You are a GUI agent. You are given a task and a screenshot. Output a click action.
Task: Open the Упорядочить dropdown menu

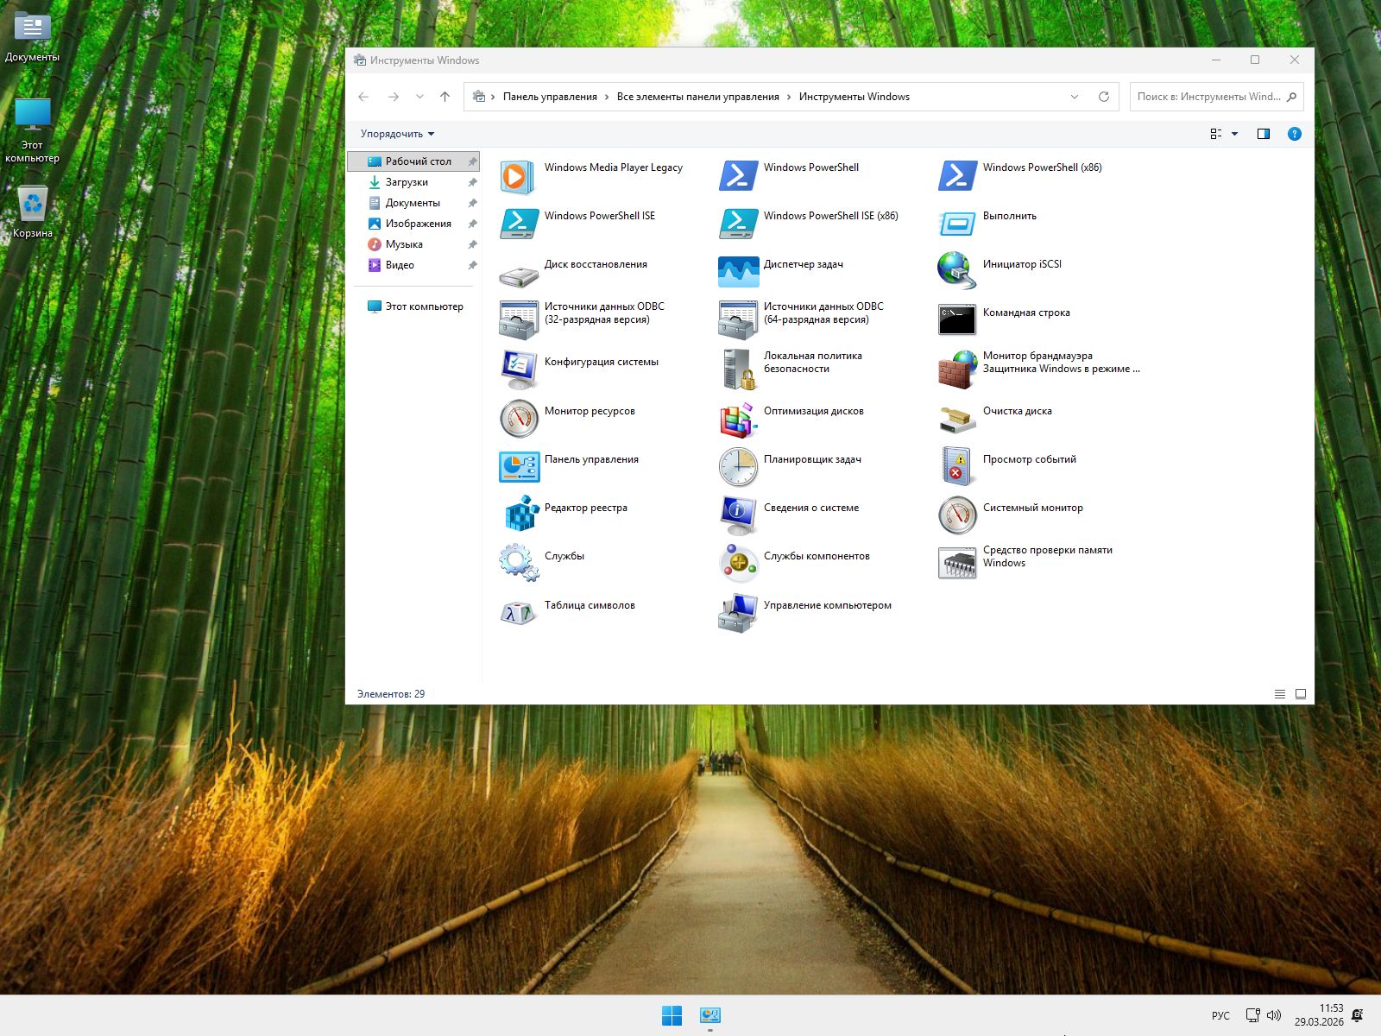397,134
